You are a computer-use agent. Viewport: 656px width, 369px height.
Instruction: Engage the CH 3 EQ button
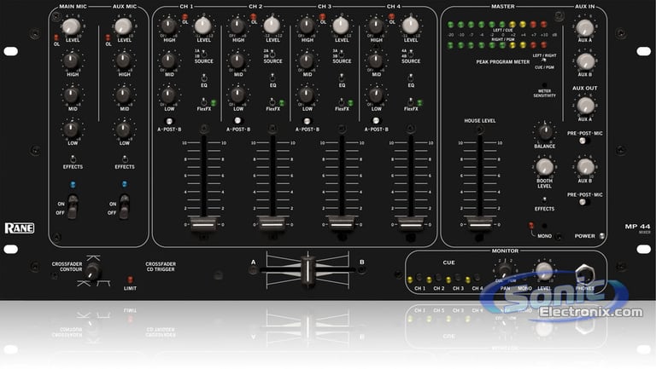(342, 78)
